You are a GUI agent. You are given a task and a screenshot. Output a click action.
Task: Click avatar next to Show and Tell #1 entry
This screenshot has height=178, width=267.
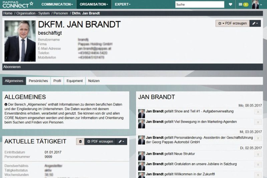(x=142, y=114)
